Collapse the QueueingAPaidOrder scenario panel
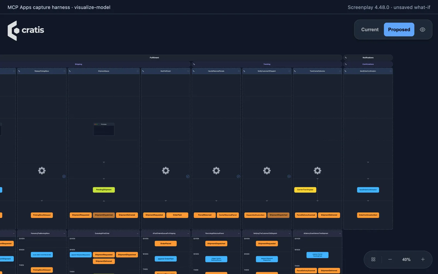438x274 pixels. click(138, 233)
